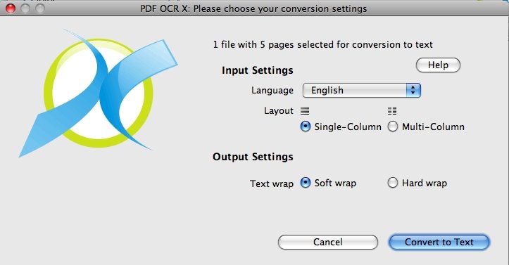Click the Output Settings heading
This screenshot has width=509, height=265.
(x=253, y=157)
